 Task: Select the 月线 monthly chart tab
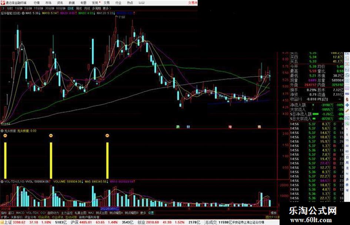click(87, 8)
